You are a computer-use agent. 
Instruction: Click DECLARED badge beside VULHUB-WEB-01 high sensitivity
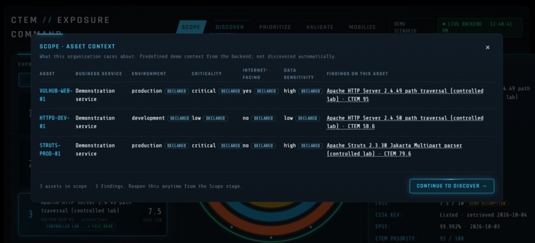(x=311, y=91)
